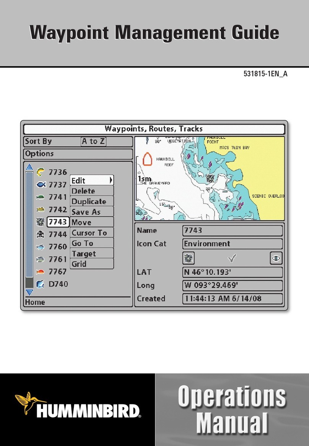This screenshot has width=309, height=446.
Task: Choose Target from the context menu
Action: click(92, 254)
